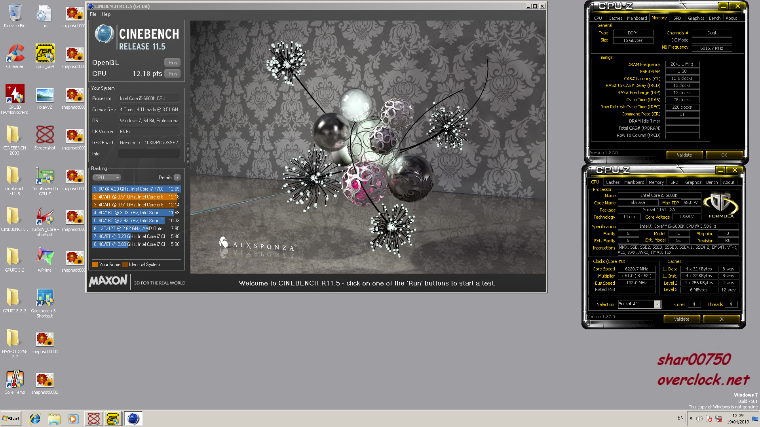Open the Help menu in Cinebench
This screenshot has width=760, height=427.
106,14
